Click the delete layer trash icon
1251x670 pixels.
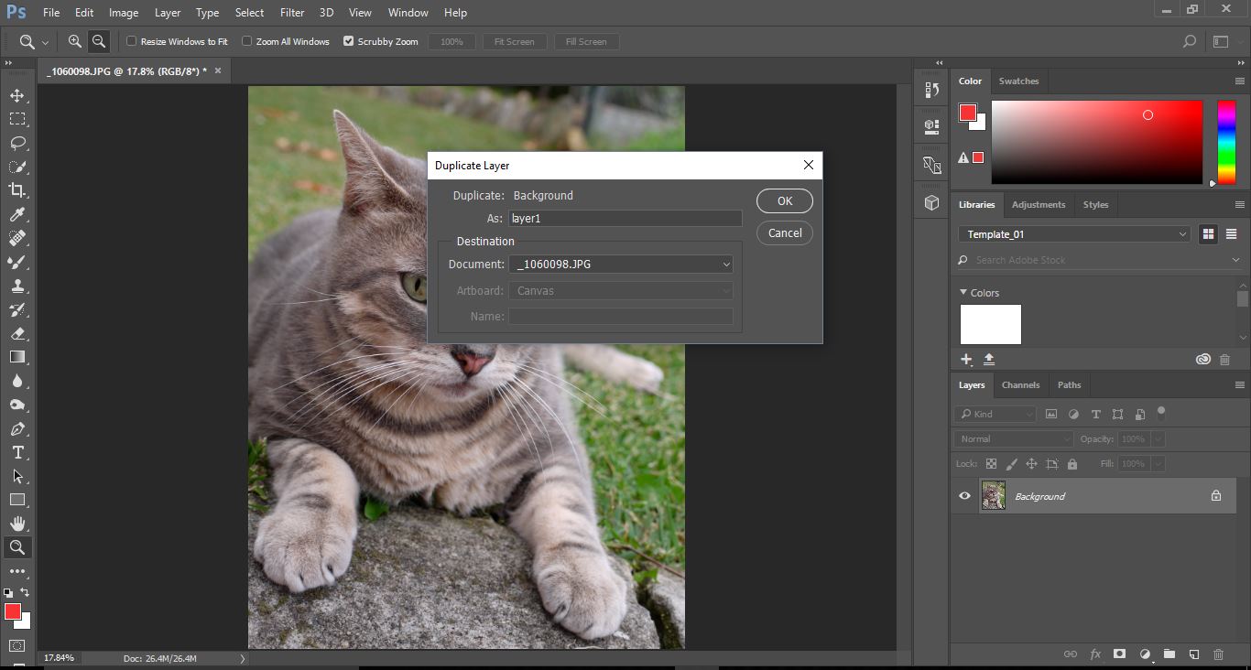point(1218,654)
